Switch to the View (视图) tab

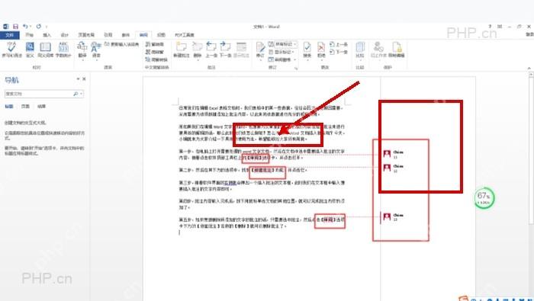[x=161, y=35]
